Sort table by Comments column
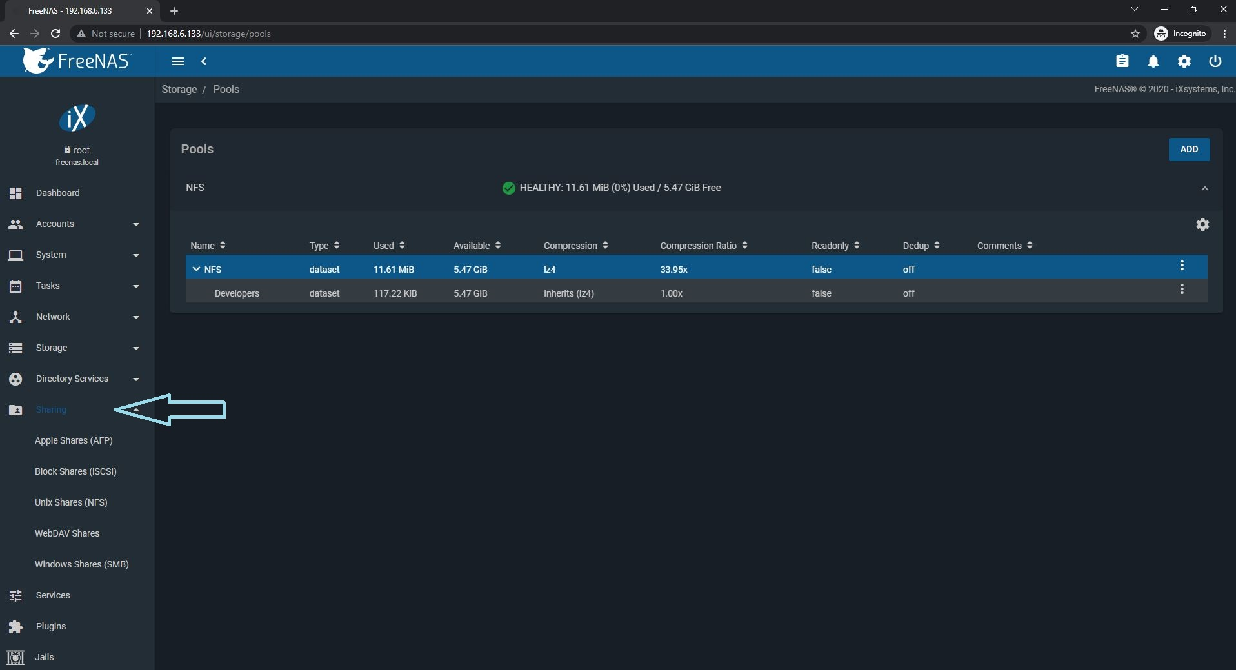The width and height of the screenshot is (1236, 670). click(x=1005, y=246)
